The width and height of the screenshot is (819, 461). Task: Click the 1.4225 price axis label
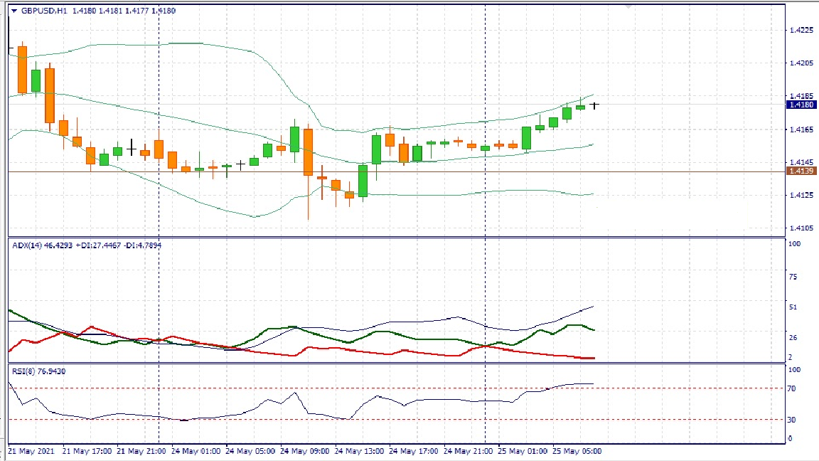pyautogui.click(x=801, y=30)
